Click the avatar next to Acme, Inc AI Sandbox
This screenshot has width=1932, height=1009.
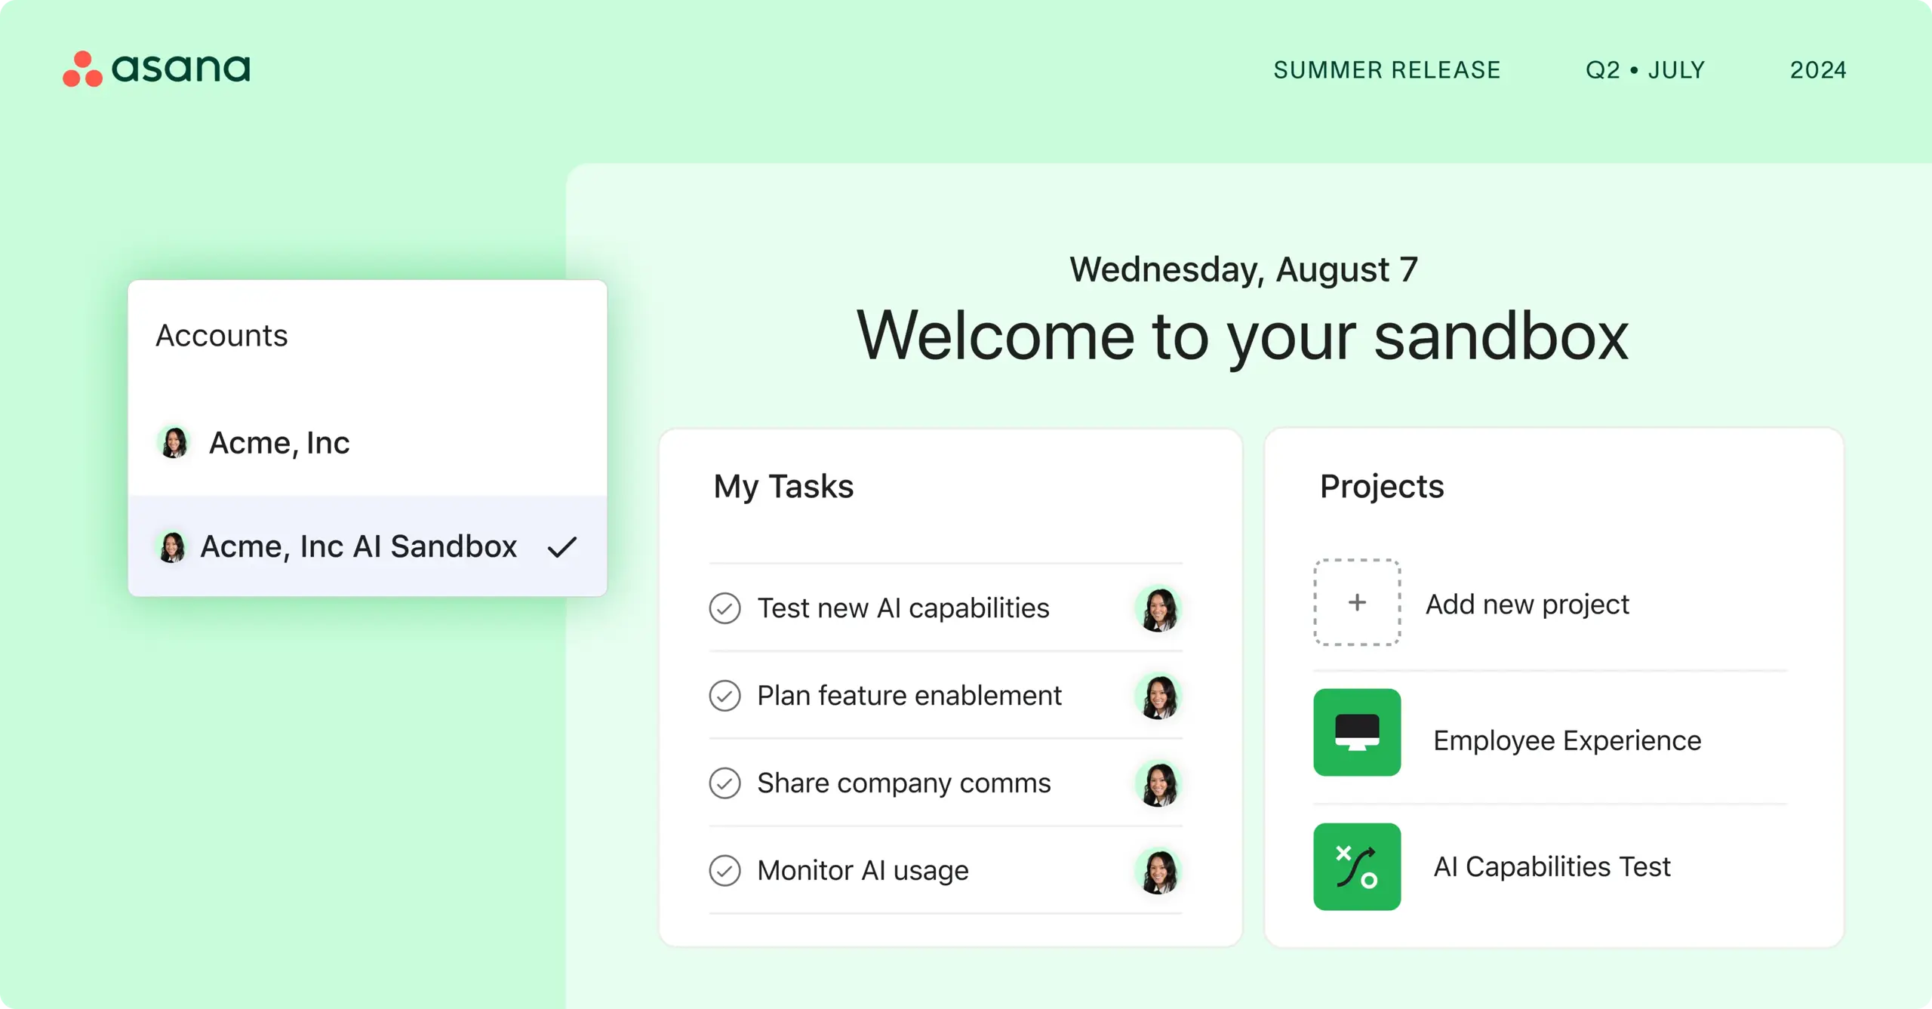point(172,546)
